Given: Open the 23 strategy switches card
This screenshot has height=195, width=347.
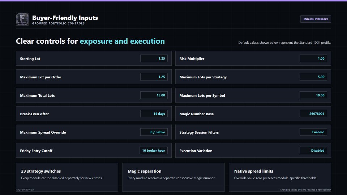Looking at the screenshot, I should [x=67, y=177].
